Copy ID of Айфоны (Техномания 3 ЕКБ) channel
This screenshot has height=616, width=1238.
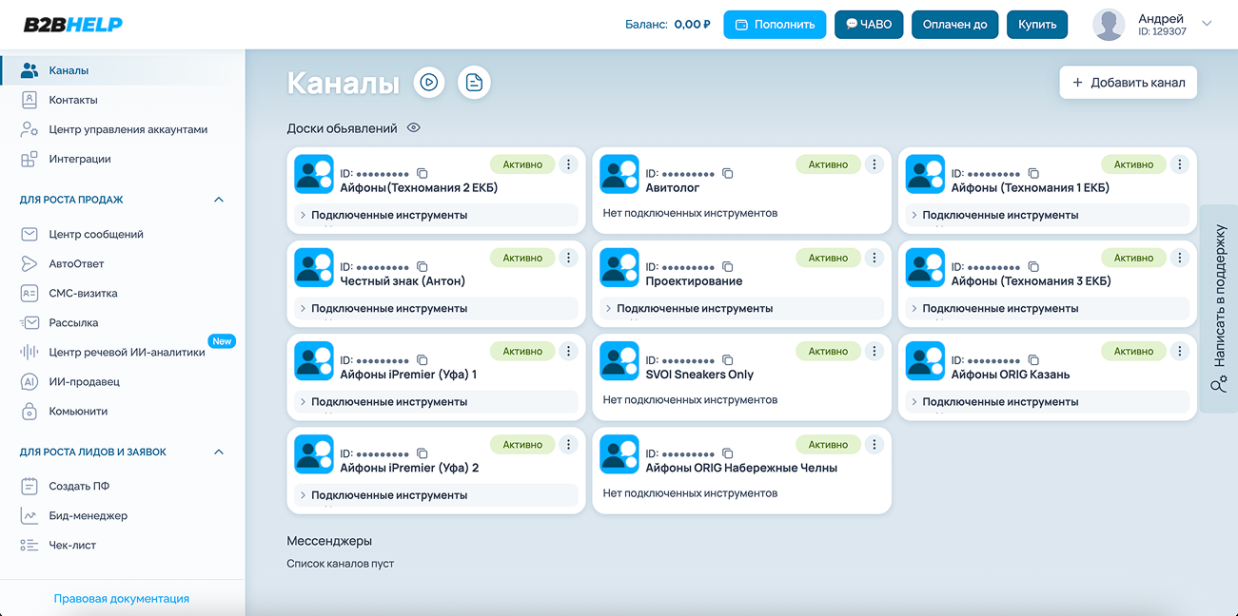(x=1033, y=267)
